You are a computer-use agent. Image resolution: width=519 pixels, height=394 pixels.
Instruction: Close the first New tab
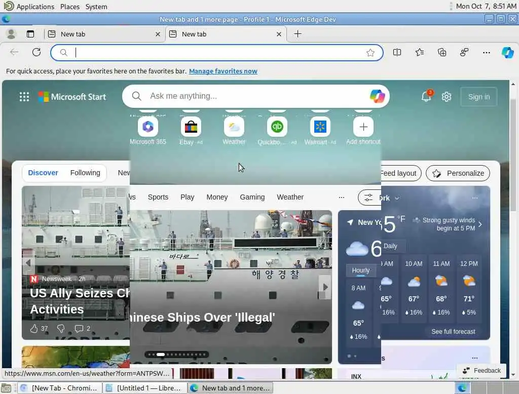pos(158,34)
